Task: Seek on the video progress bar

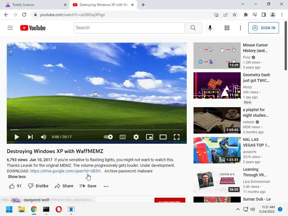Action: (97, 130)
